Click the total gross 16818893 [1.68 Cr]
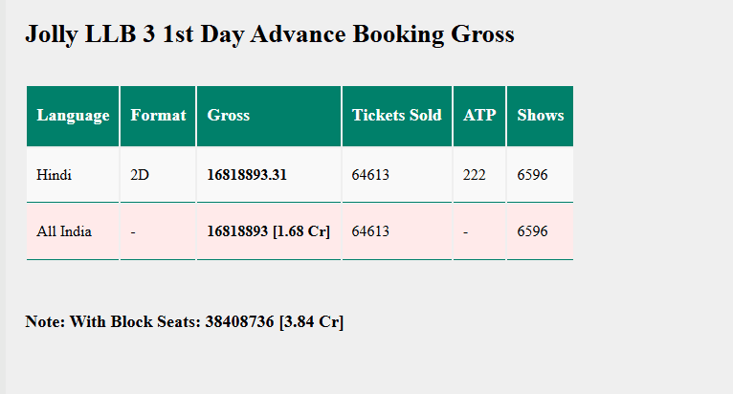Screen dimensions: 733x394 point(268,231)
